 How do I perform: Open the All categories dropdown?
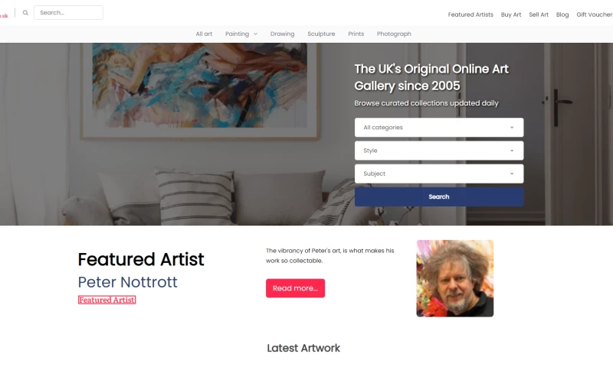(438, 128)
